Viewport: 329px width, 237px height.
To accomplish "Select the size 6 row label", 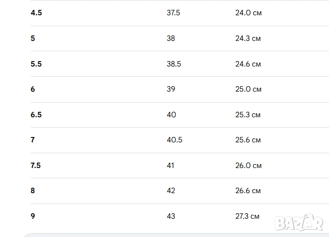I will point(33,89).
